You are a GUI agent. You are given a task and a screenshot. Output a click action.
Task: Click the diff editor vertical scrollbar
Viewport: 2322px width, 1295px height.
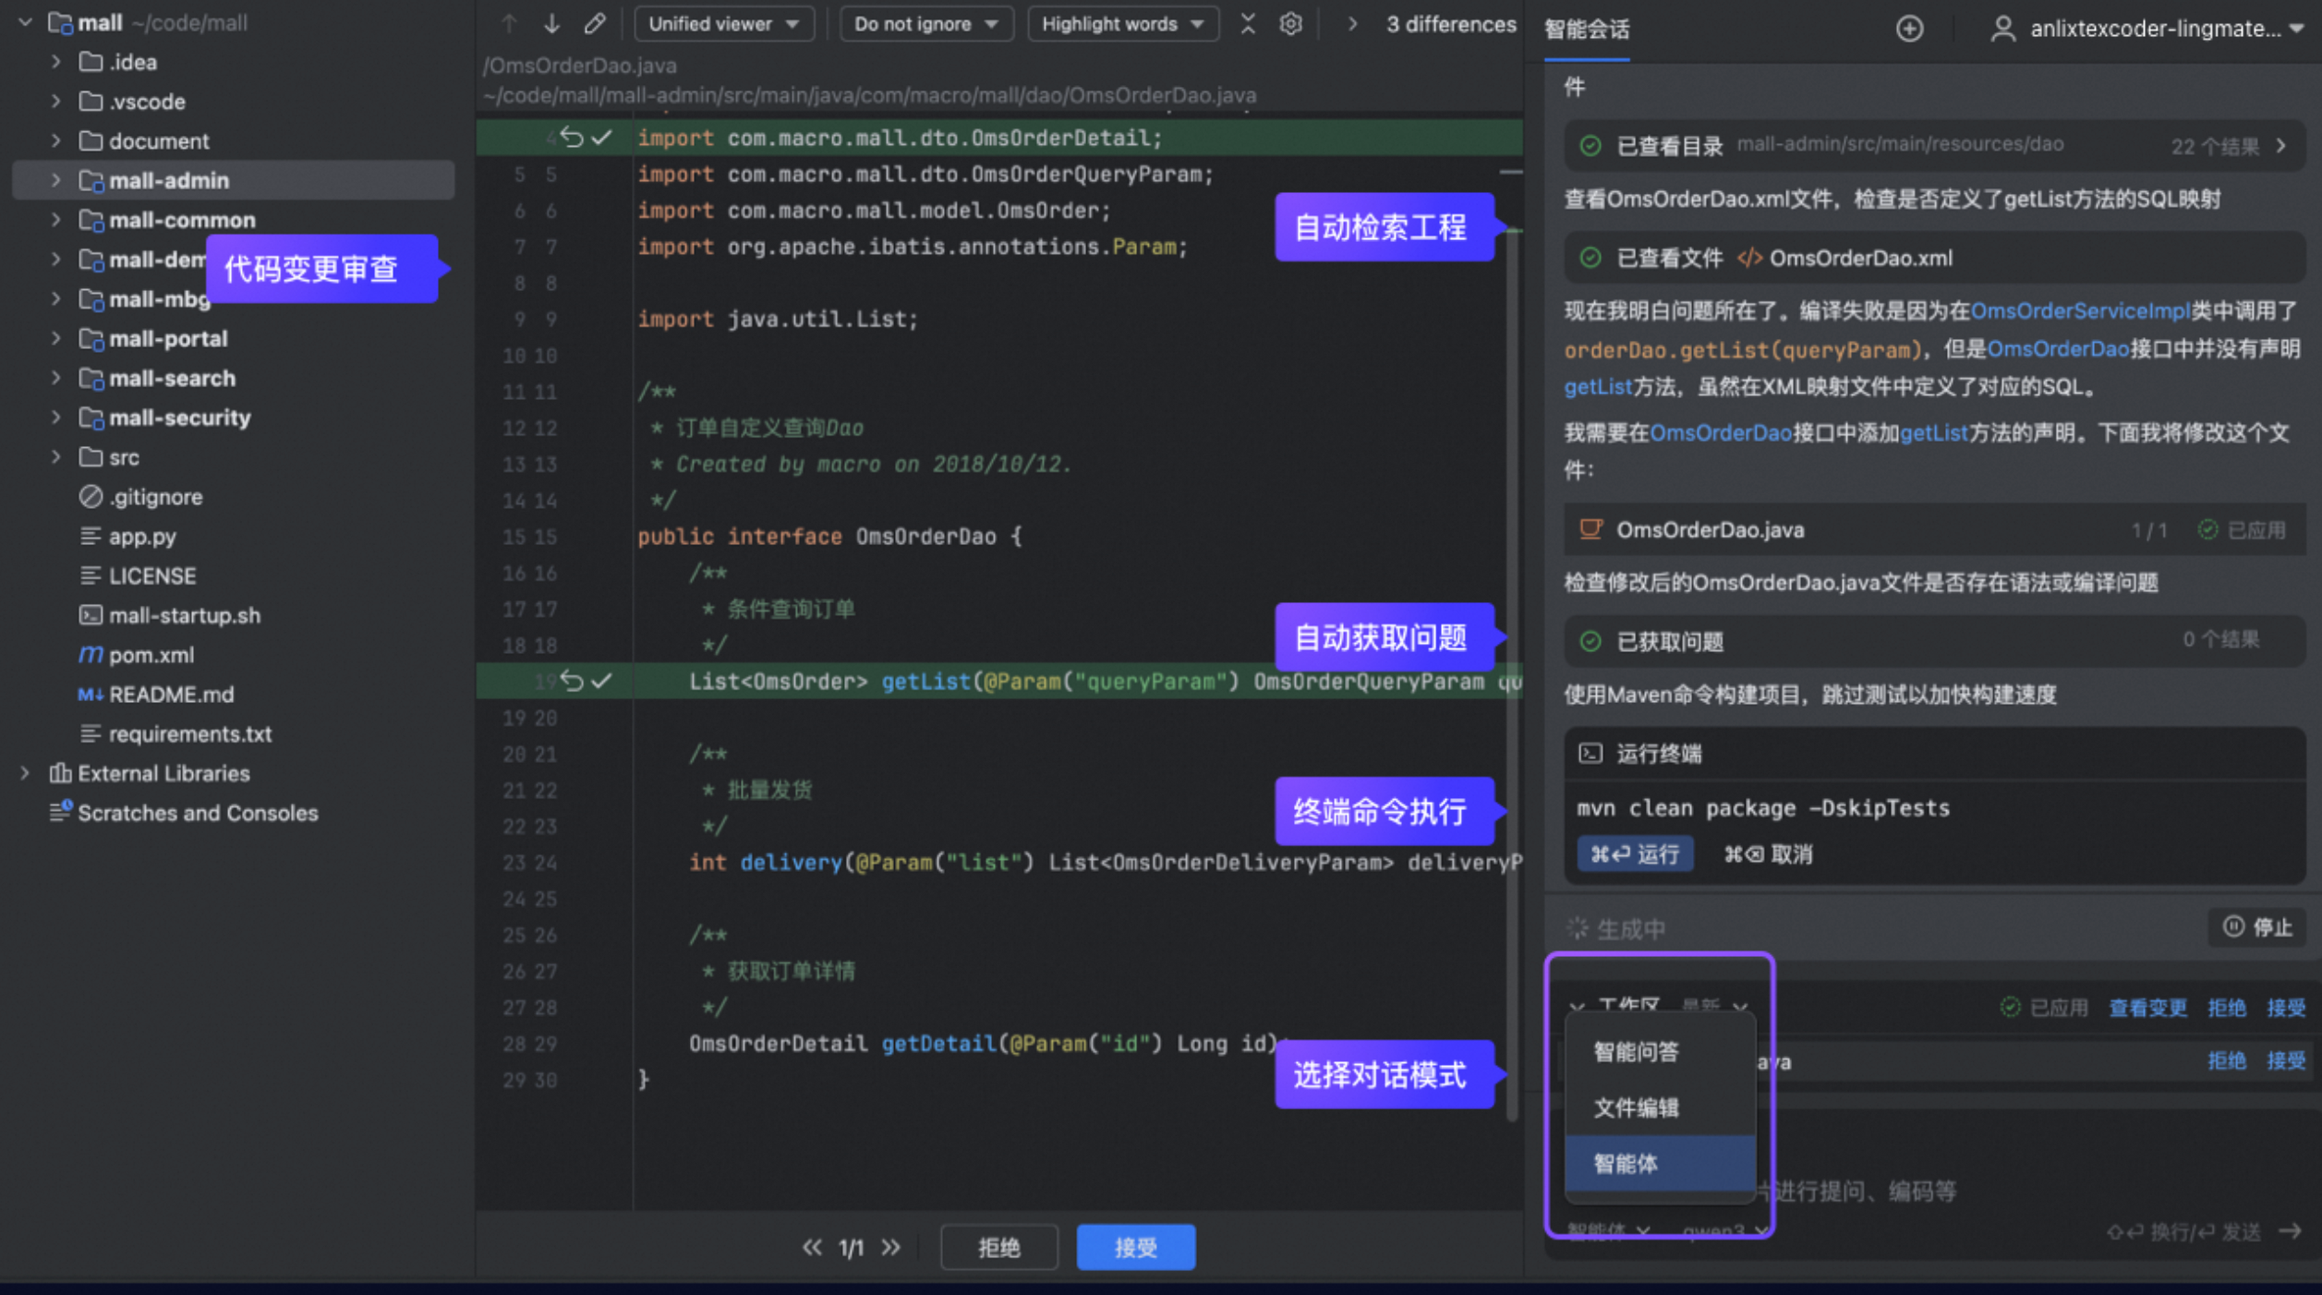(x=1512, y=674)
